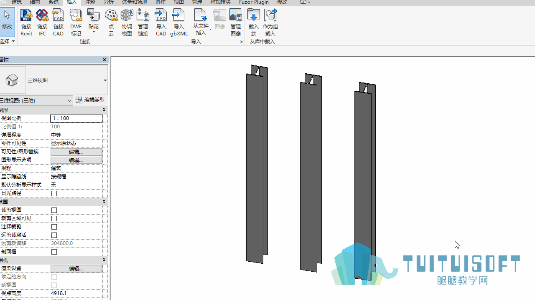Enable the 裁剪视图 checkbox

pyautogui.click(x=54, y=210)
